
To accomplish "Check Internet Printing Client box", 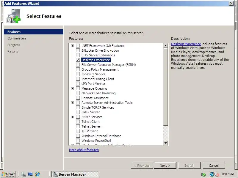I will [78, 79].
